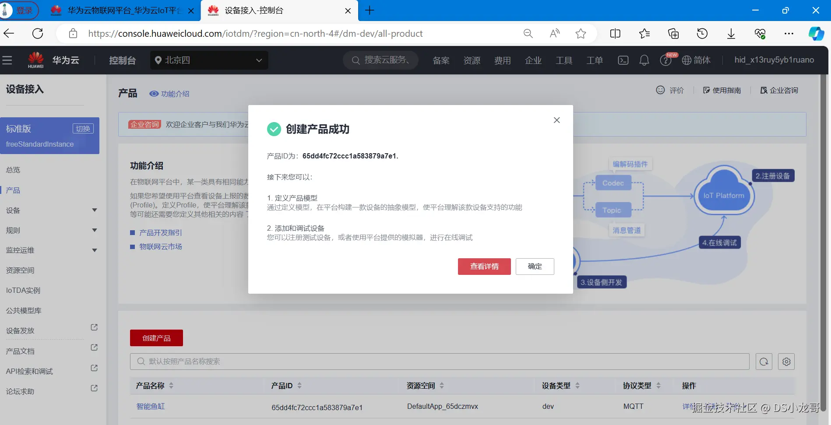Viewport: 831px width, 425px height.
Task: Open 备案 in top navigation
Action: [441, 60]
